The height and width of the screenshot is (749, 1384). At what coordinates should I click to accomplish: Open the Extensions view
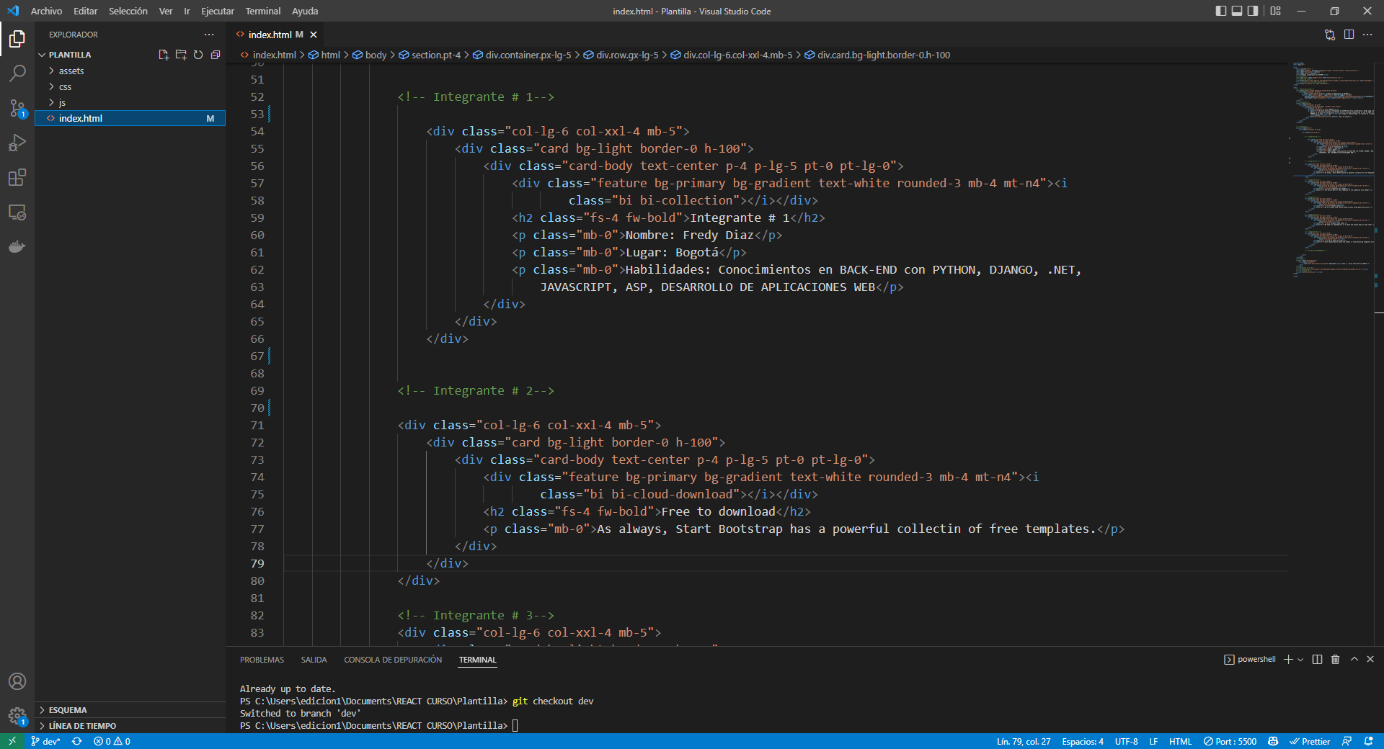pos(17,177)
